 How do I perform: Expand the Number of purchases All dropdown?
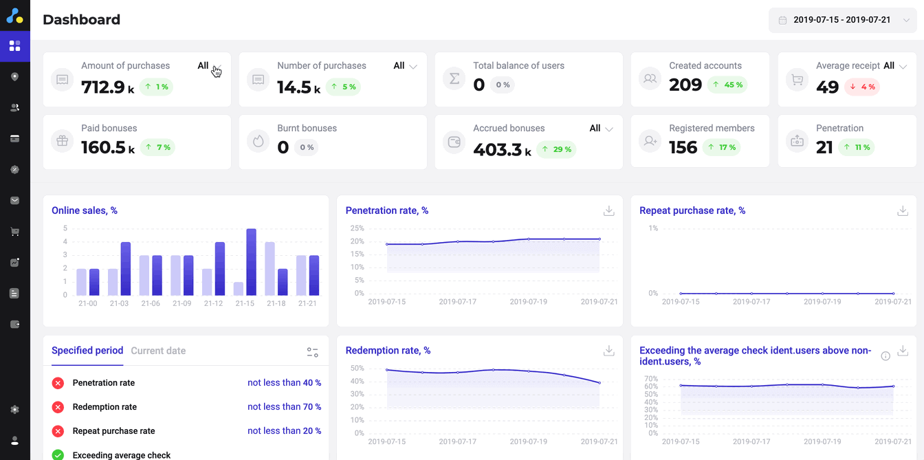pyautogui.click(x=405, y=66)
